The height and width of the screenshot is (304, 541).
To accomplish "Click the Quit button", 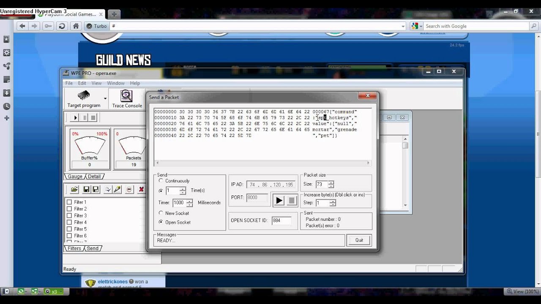I will (x=359, y=240).
